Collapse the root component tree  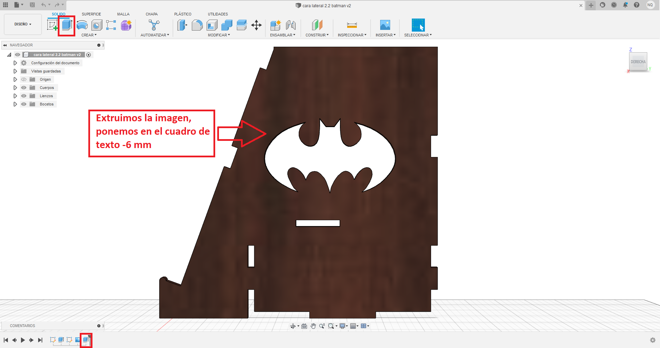pos(9,55)
